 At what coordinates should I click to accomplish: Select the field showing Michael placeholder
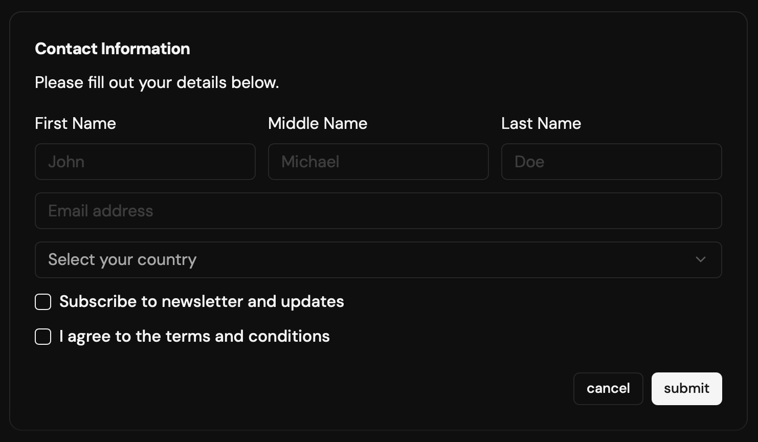pos(378,162)
